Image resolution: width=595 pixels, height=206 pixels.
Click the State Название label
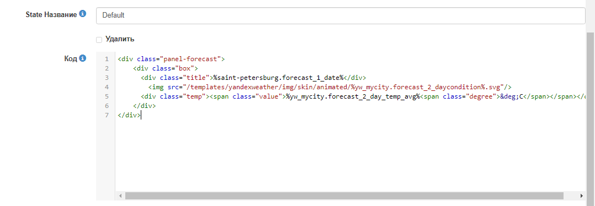tap(51, 15)
